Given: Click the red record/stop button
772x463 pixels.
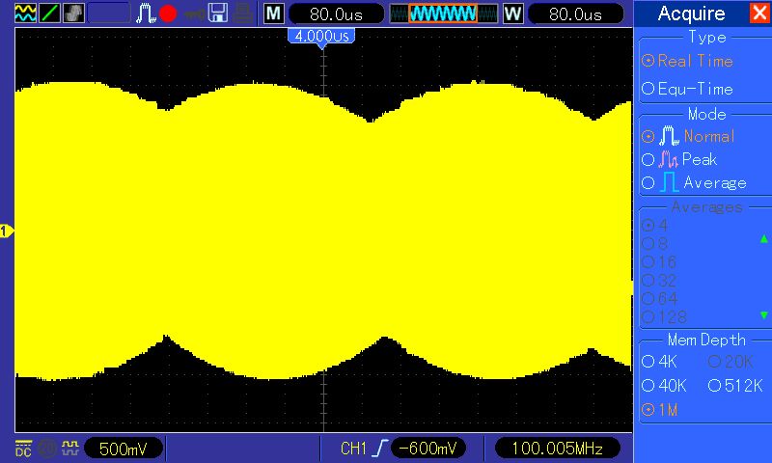Looking at the screenshot, I should (x=168, y=14).
